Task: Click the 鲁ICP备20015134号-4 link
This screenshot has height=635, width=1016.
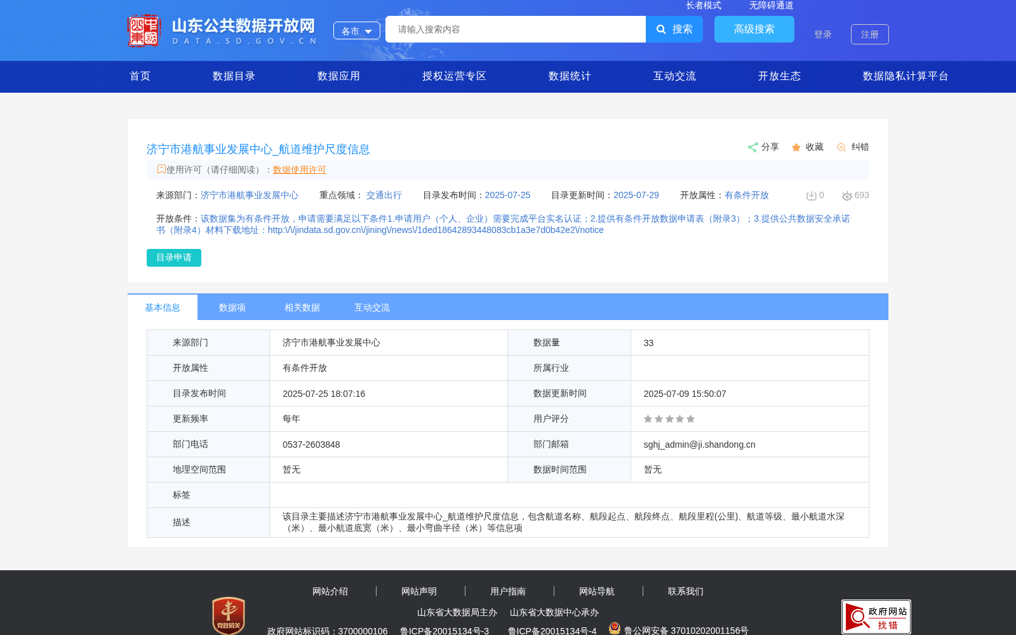Action: [552, 631]
